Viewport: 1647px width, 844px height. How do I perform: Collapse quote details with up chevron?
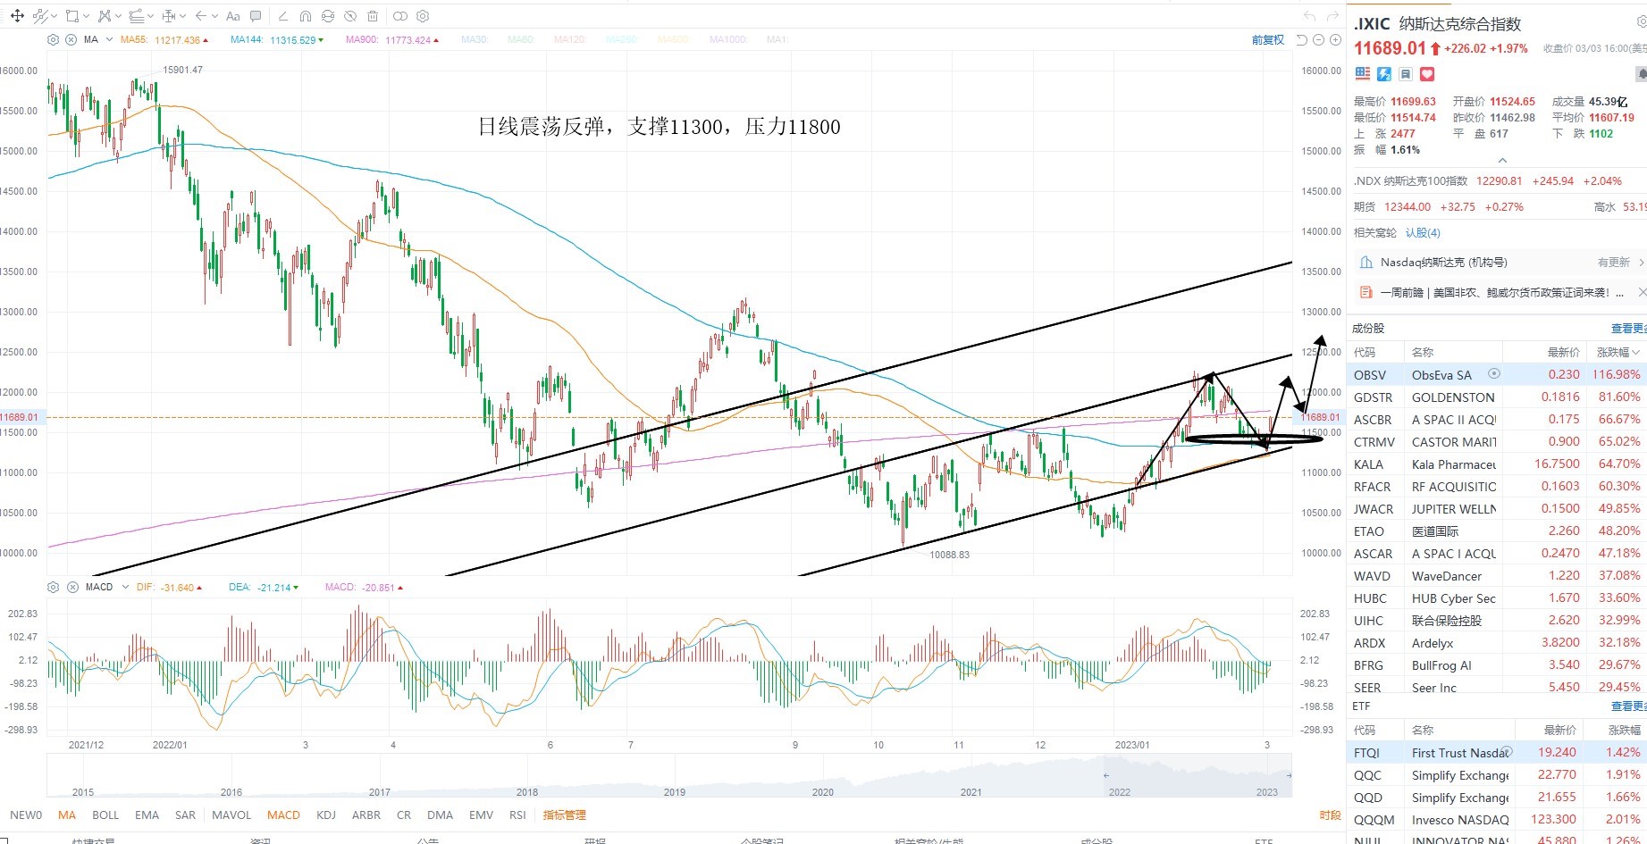point(1502,161)
